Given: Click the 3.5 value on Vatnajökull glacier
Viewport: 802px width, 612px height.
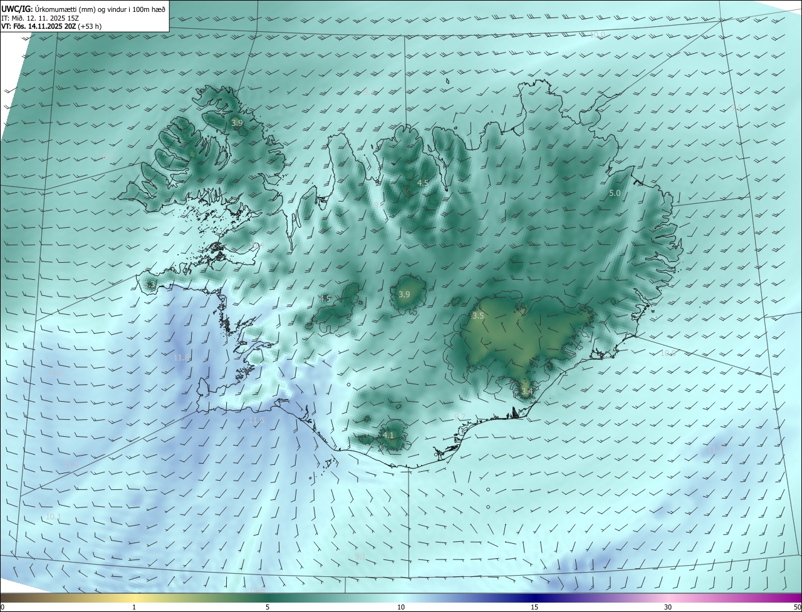Looking at the screenshot, I should point(478,316).
